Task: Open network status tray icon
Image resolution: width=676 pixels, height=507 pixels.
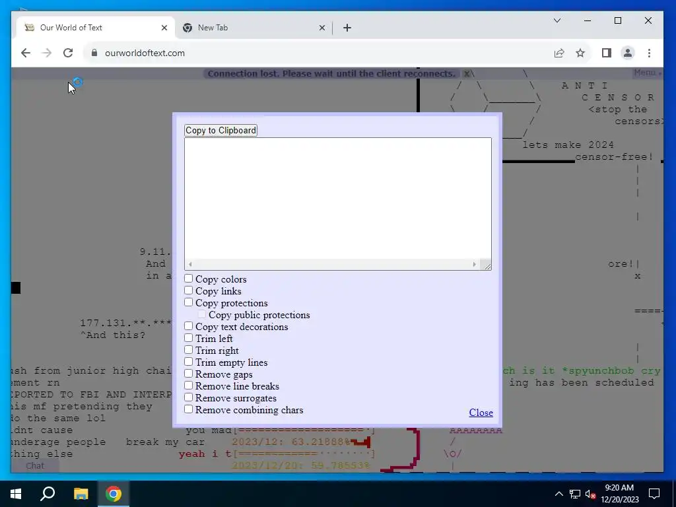Action: 575,494
